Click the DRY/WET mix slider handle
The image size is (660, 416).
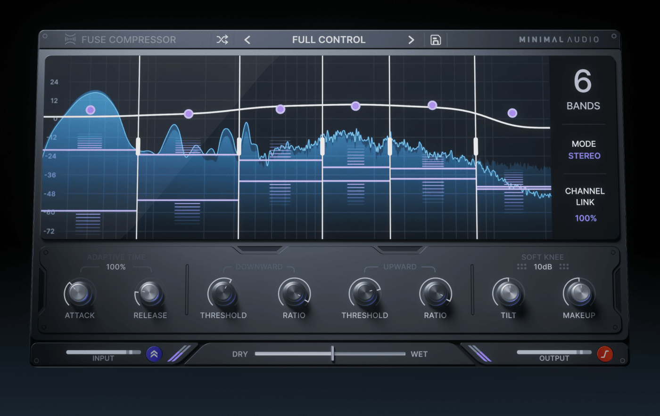pos(332,353)
